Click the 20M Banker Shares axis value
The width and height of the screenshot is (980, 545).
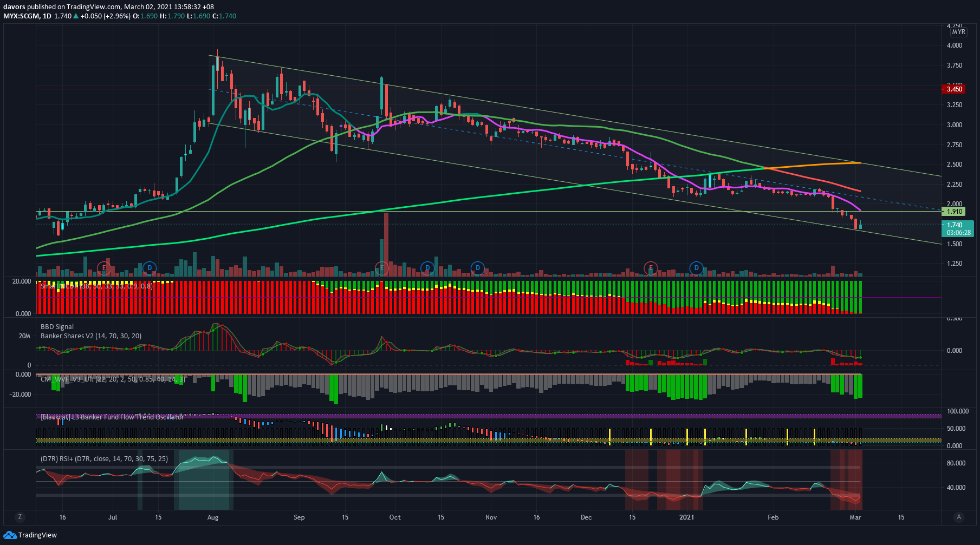coord(25,336)
